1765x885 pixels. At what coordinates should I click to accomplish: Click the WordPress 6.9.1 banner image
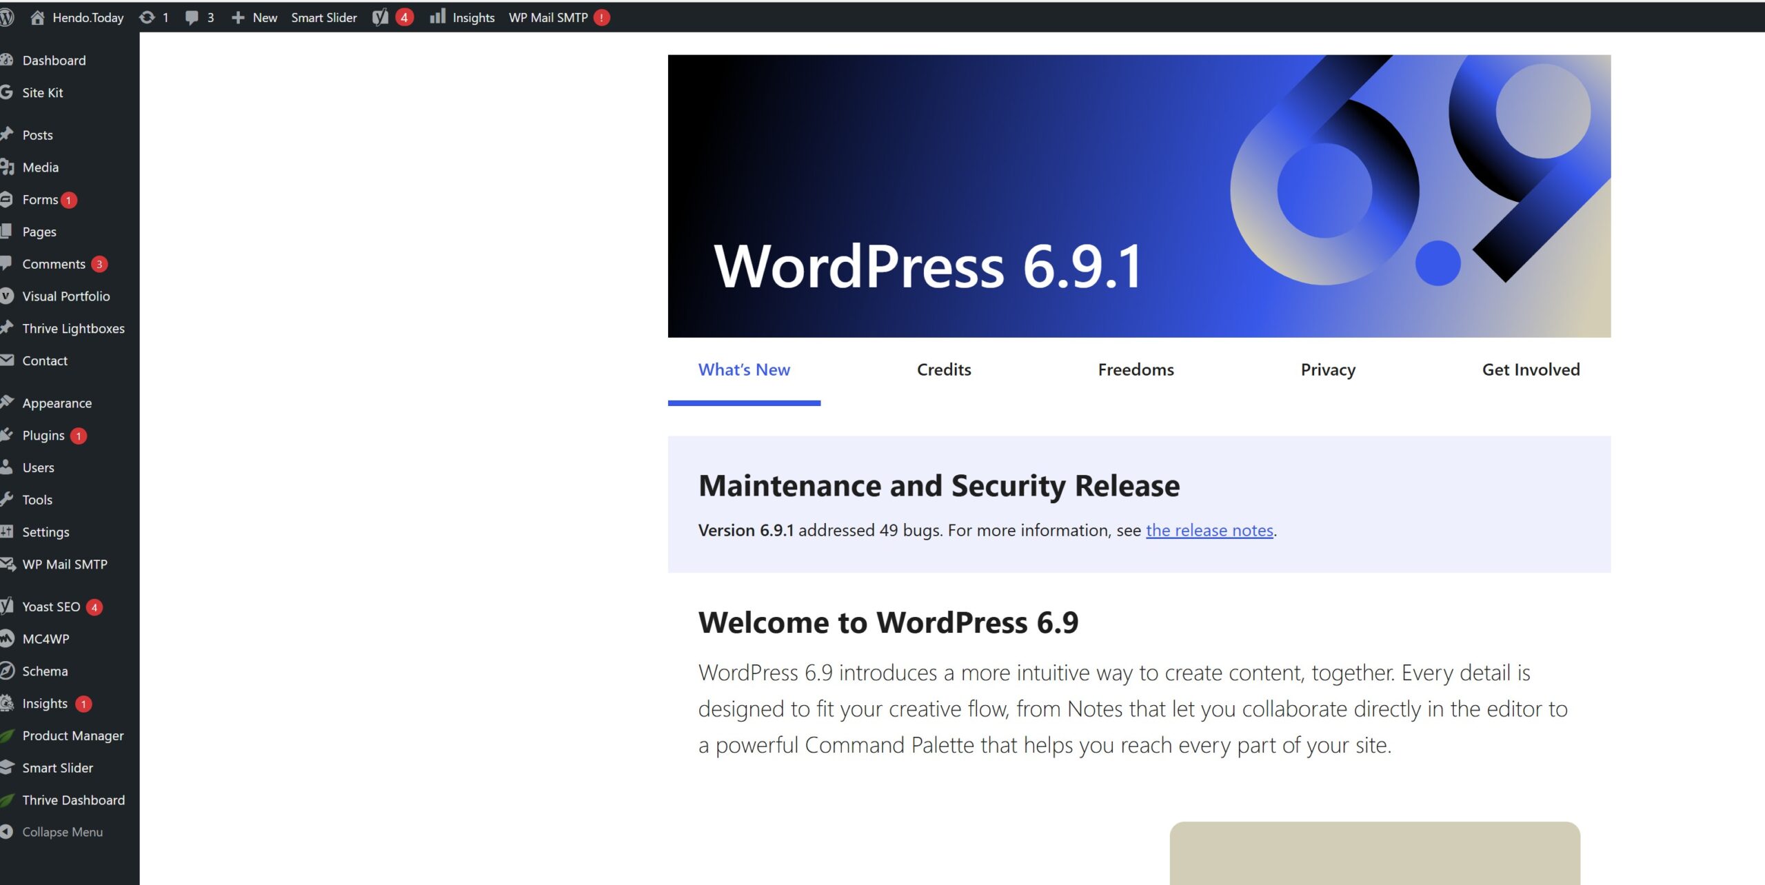[1139, 196]
